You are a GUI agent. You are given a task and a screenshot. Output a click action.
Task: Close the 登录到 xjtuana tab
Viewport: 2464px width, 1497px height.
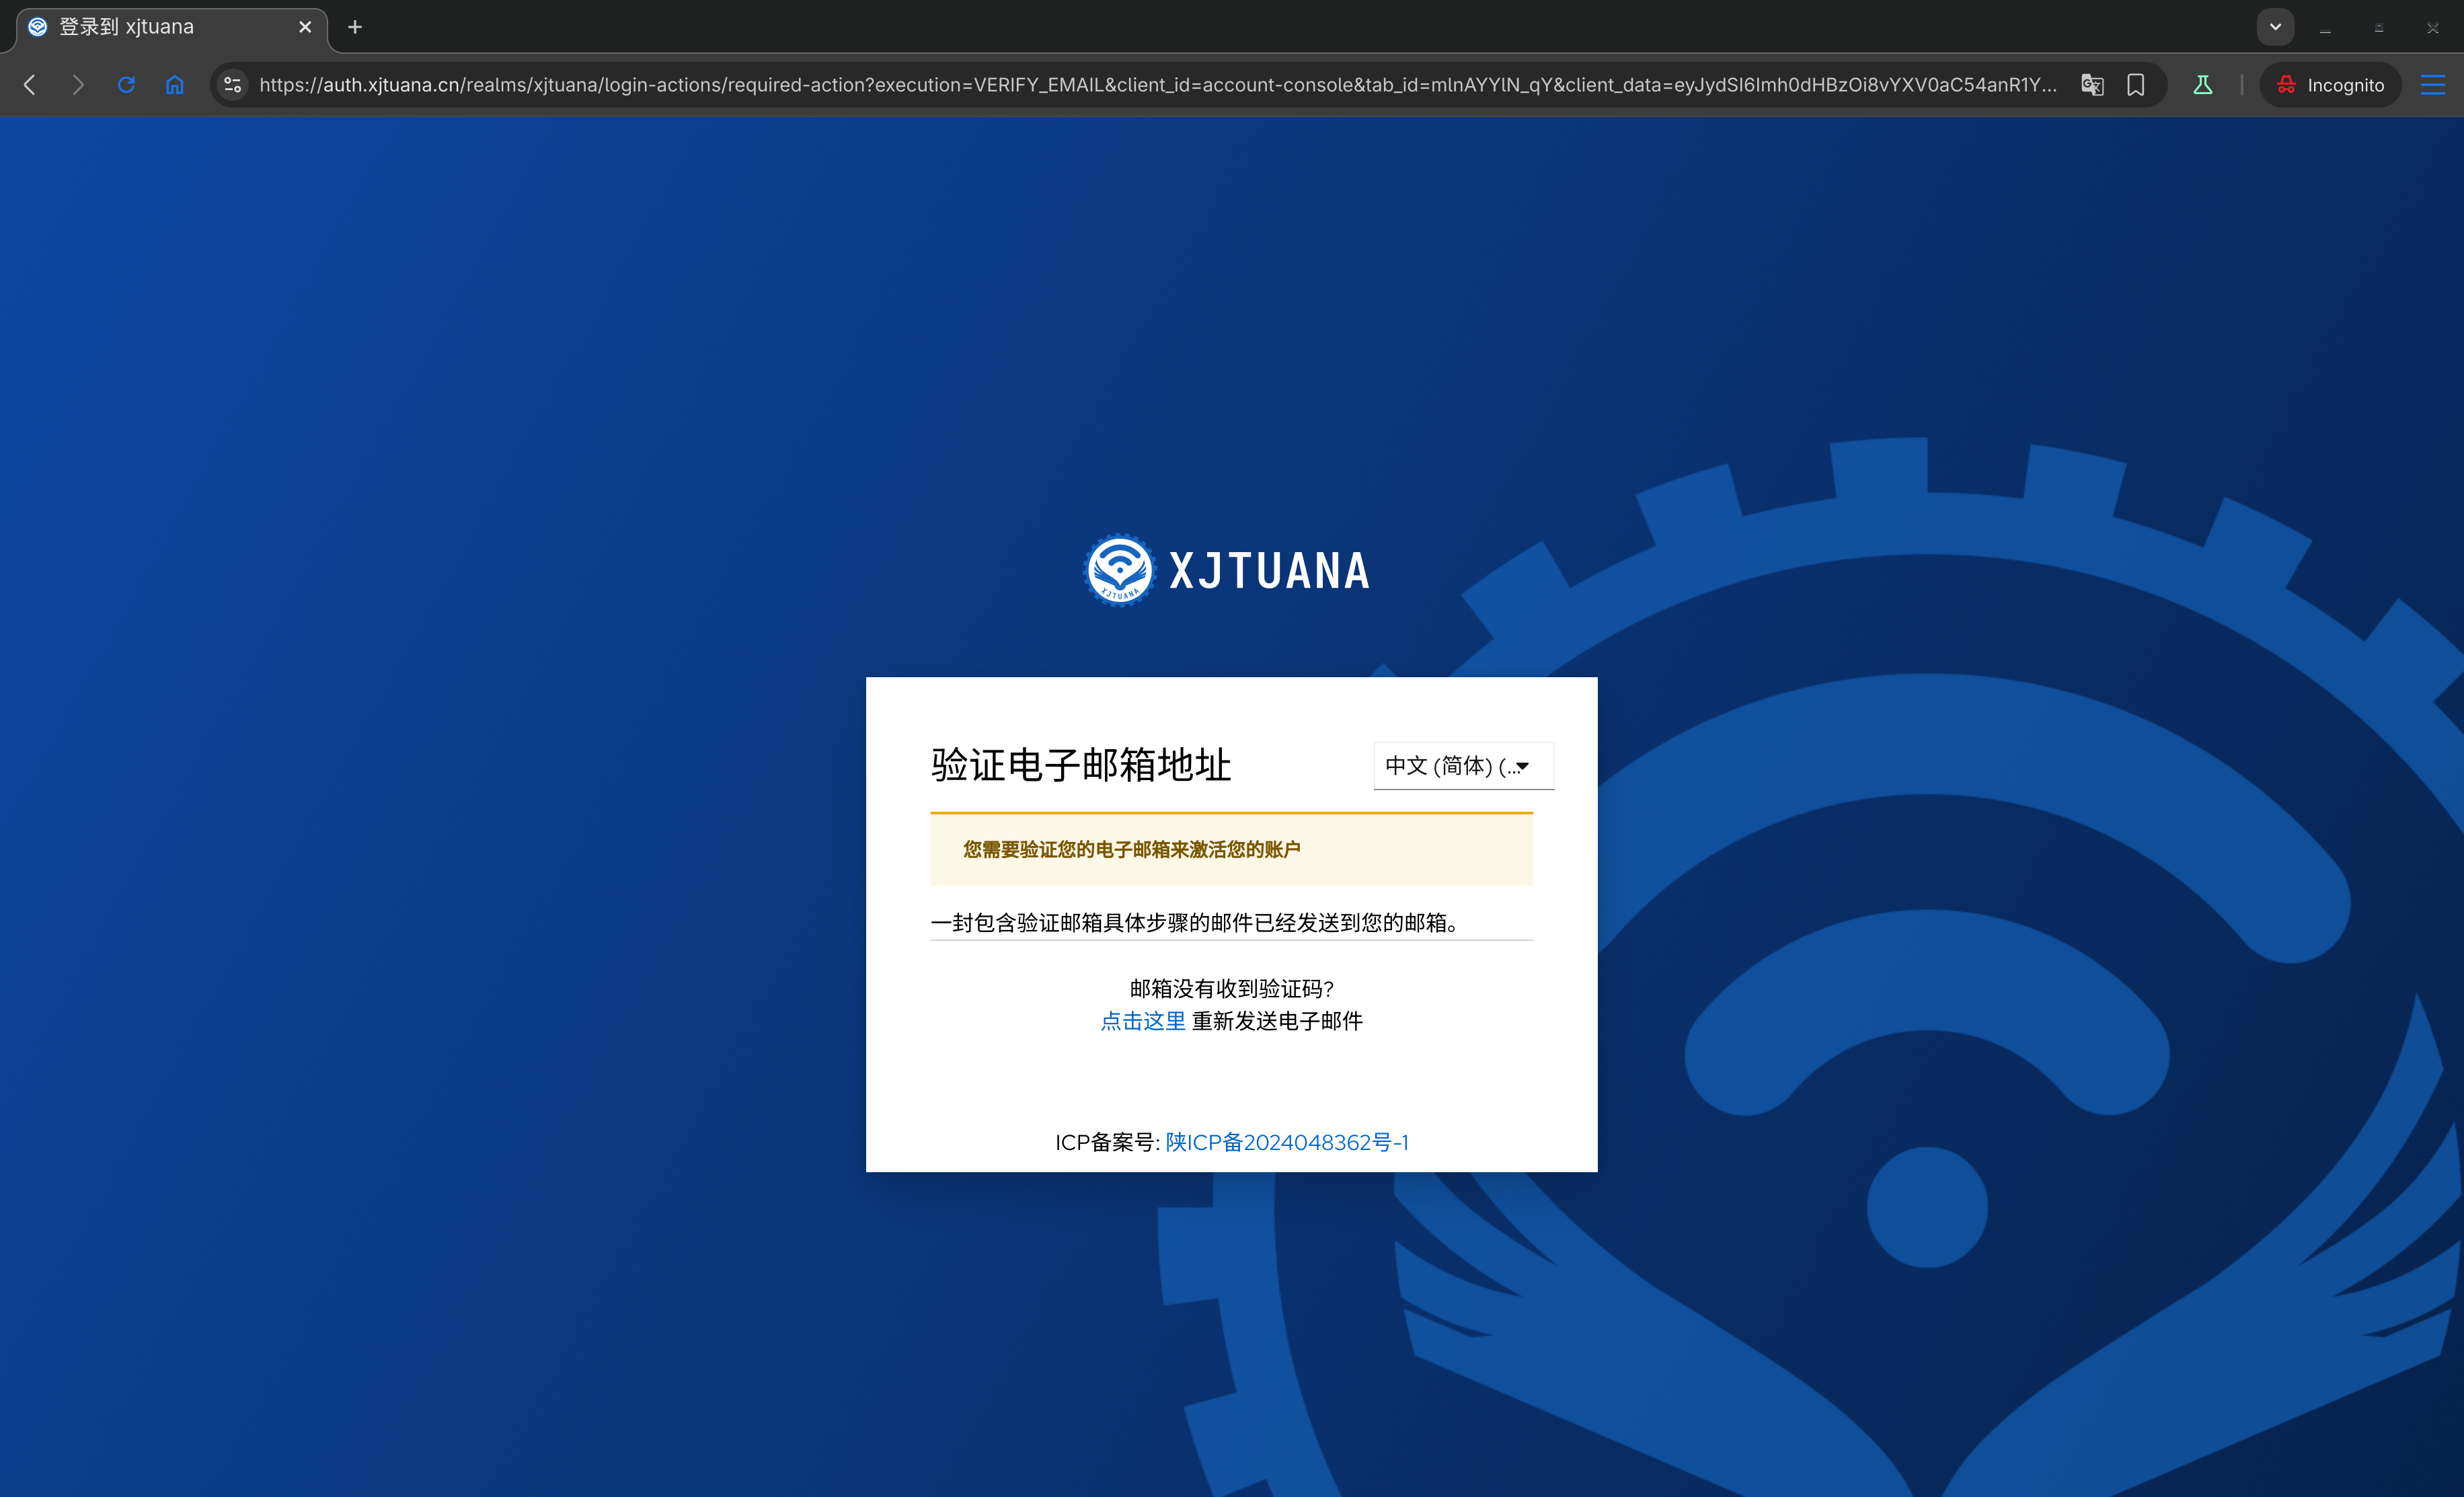[305, 27]
